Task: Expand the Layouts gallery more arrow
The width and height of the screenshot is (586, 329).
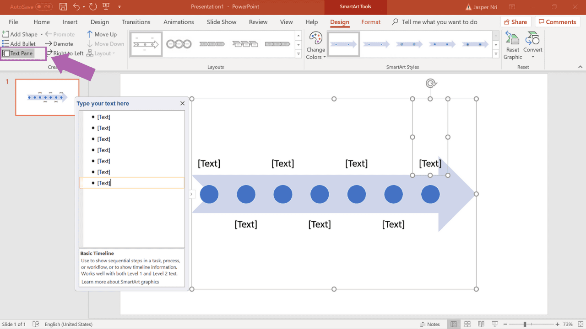Action: (x=298, y=54)
